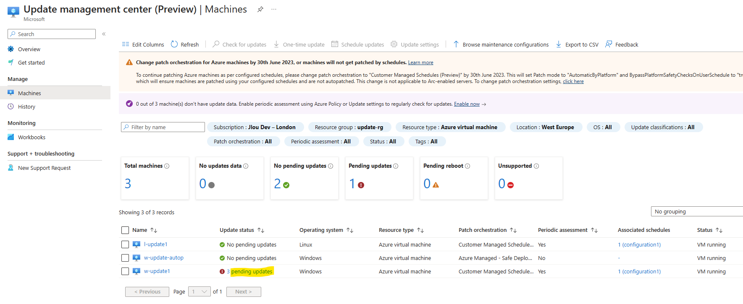Open Feedback from the toolbar
The image size is (743, 304).
(x=622, y=44)
